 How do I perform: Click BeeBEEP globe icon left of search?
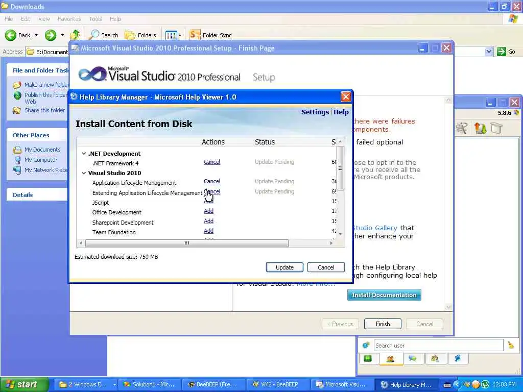366,346
